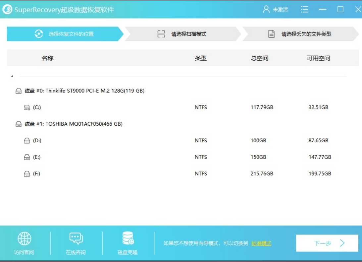Switch to standard mode via link

[261, 243]
